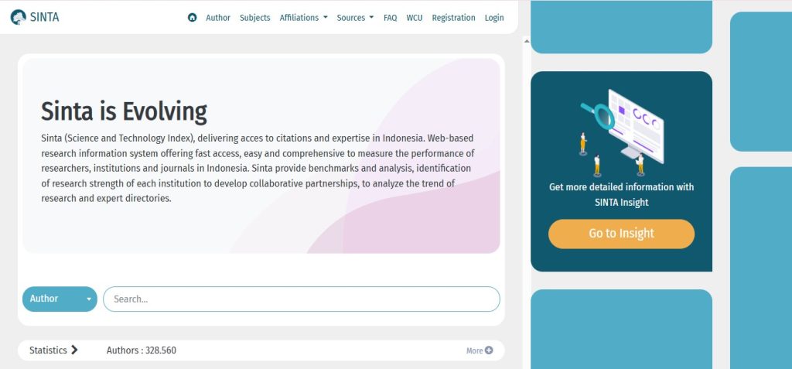
Task: Focus the Search text field
Action: coord(302,299)
